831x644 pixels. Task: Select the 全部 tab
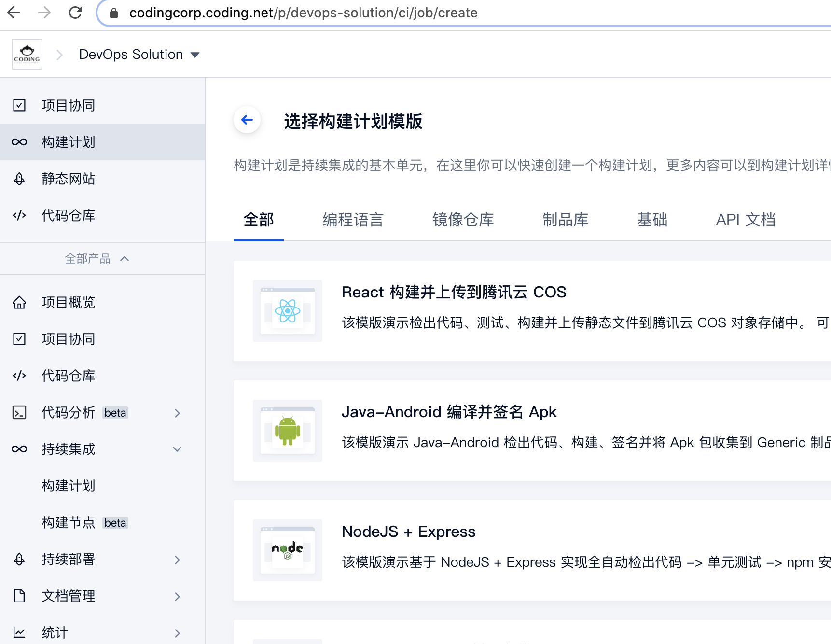click(x=259, y=220)
